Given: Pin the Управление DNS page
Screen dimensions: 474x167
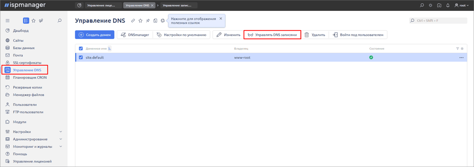Looking at the screenshot, I should 148,21.
